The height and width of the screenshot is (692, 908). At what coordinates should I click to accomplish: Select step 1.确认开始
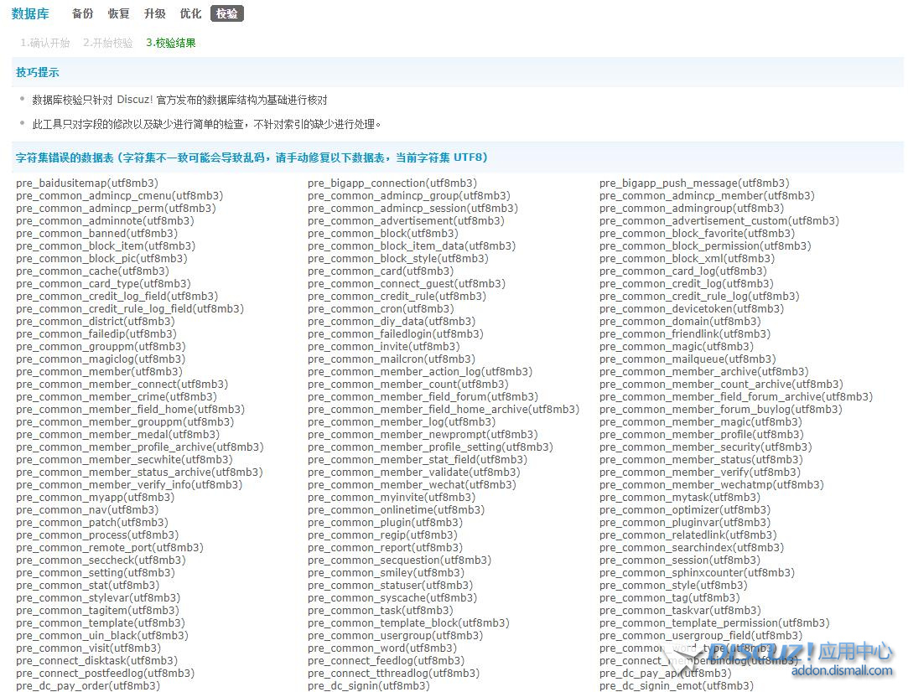point(45,43)
